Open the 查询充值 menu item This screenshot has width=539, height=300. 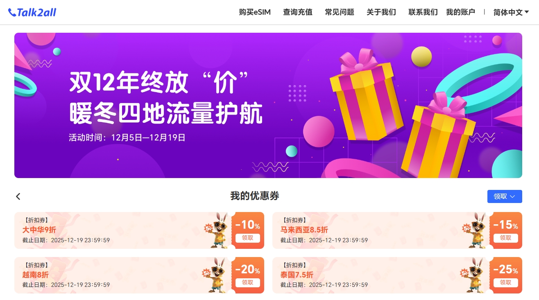coord(298,12)
